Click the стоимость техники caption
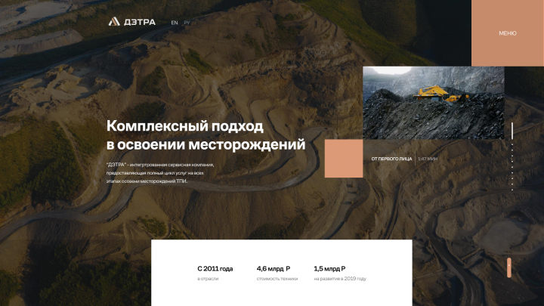 (x=277, y=279)
